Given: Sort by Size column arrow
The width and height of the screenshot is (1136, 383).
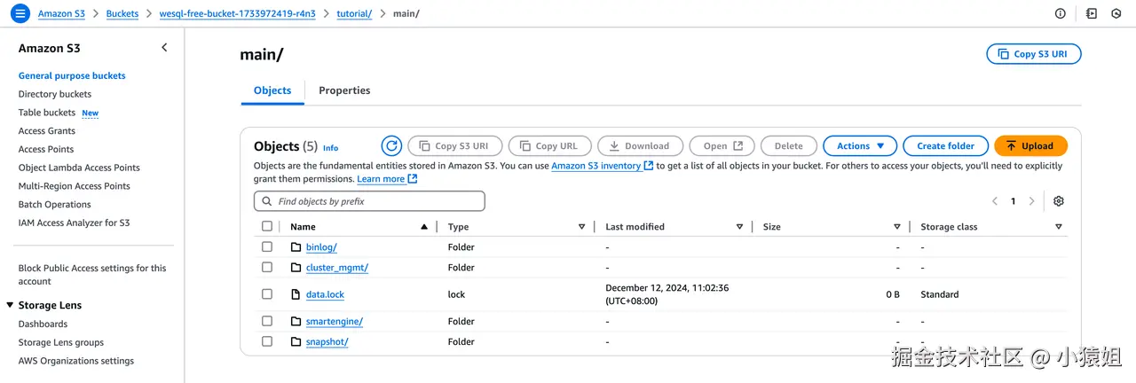Looking at the screenshot, I should (x=897, y=227).
